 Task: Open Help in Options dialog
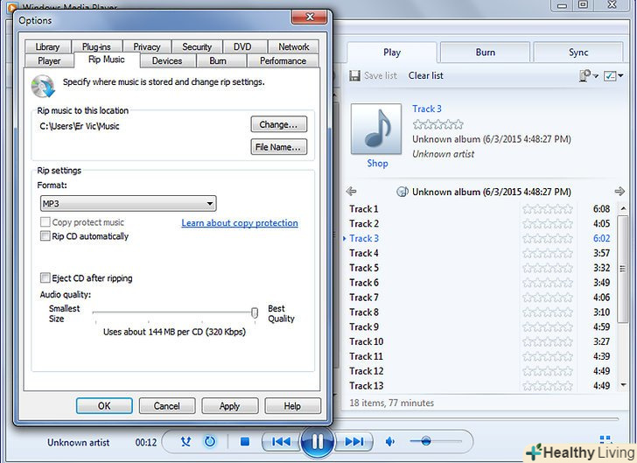[x=292, y=406]
